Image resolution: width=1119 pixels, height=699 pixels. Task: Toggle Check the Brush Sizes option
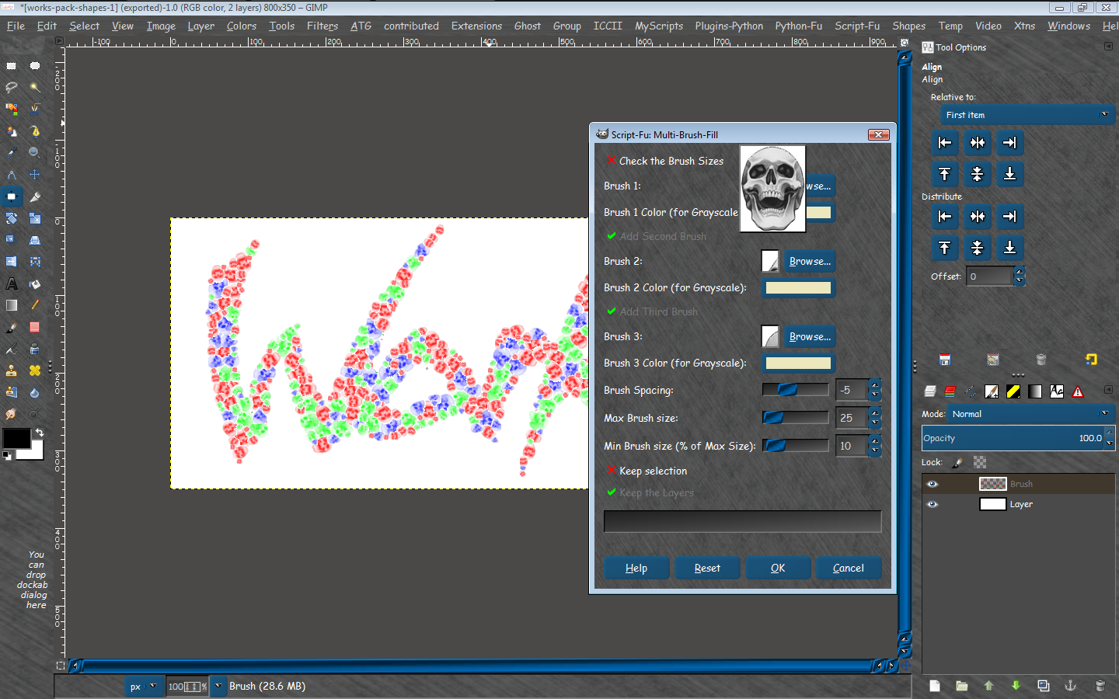coord(664,161)
